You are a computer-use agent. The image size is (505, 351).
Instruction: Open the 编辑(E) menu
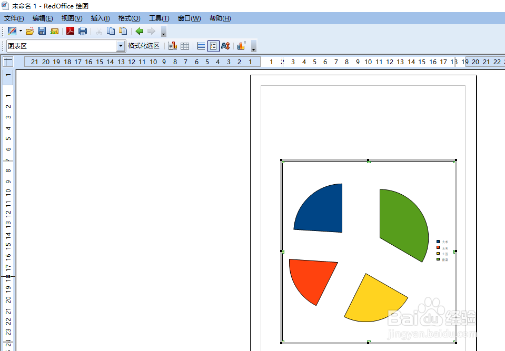43,18
